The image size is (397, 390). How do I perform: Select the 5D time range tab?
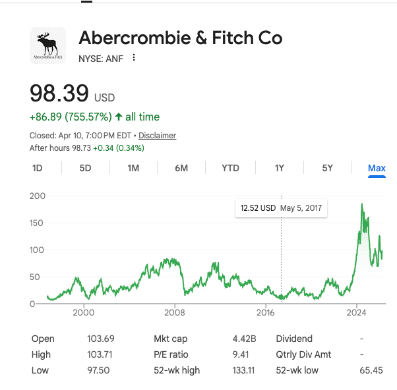(x=85, y=168)
